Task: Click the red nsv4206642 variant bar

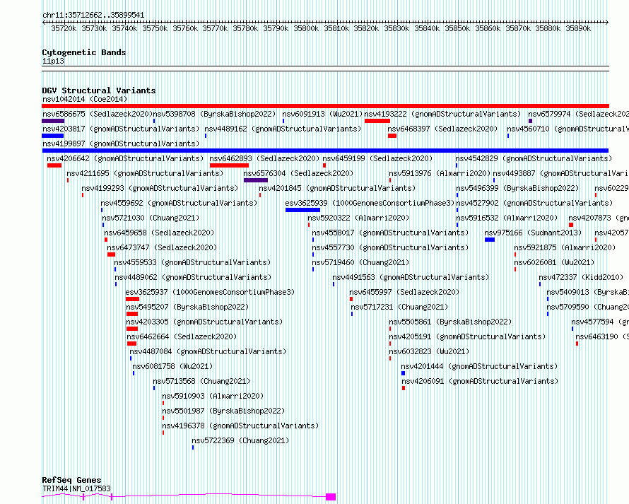Action: [54, 165]
